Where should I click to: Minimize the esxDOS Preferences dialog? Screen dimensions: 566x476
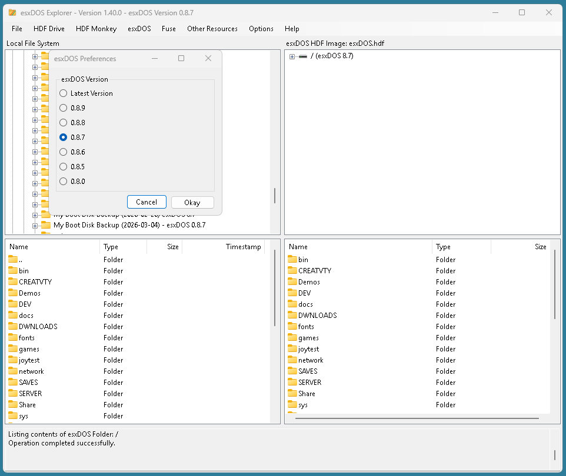155,58
